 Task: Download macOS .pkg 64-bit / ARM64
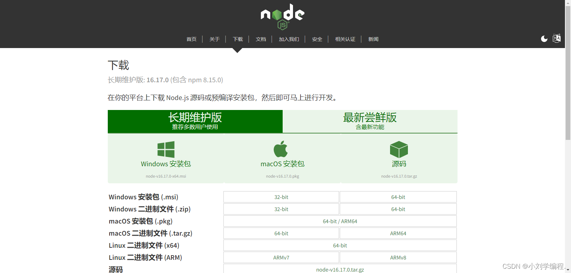(340, 221)
